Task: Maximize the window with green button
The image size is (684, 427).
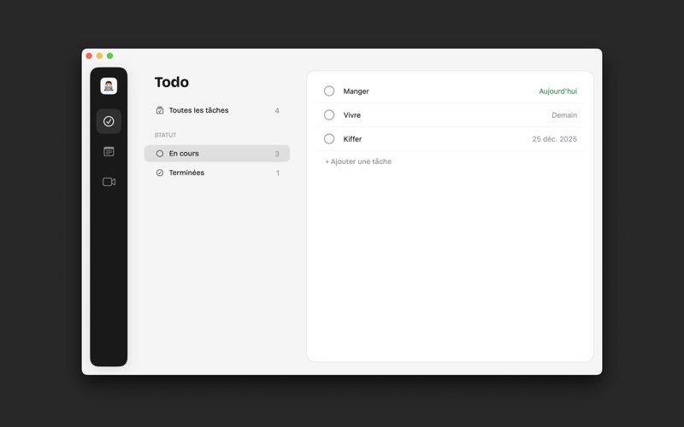Action: click(110, 56)
